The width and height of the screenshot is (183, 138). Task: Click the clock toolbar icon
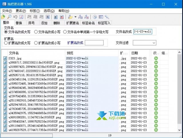(95, 17)
